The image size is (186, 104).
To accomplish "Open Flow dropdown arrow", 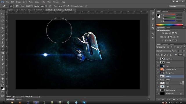I will (x=64, y=6).
